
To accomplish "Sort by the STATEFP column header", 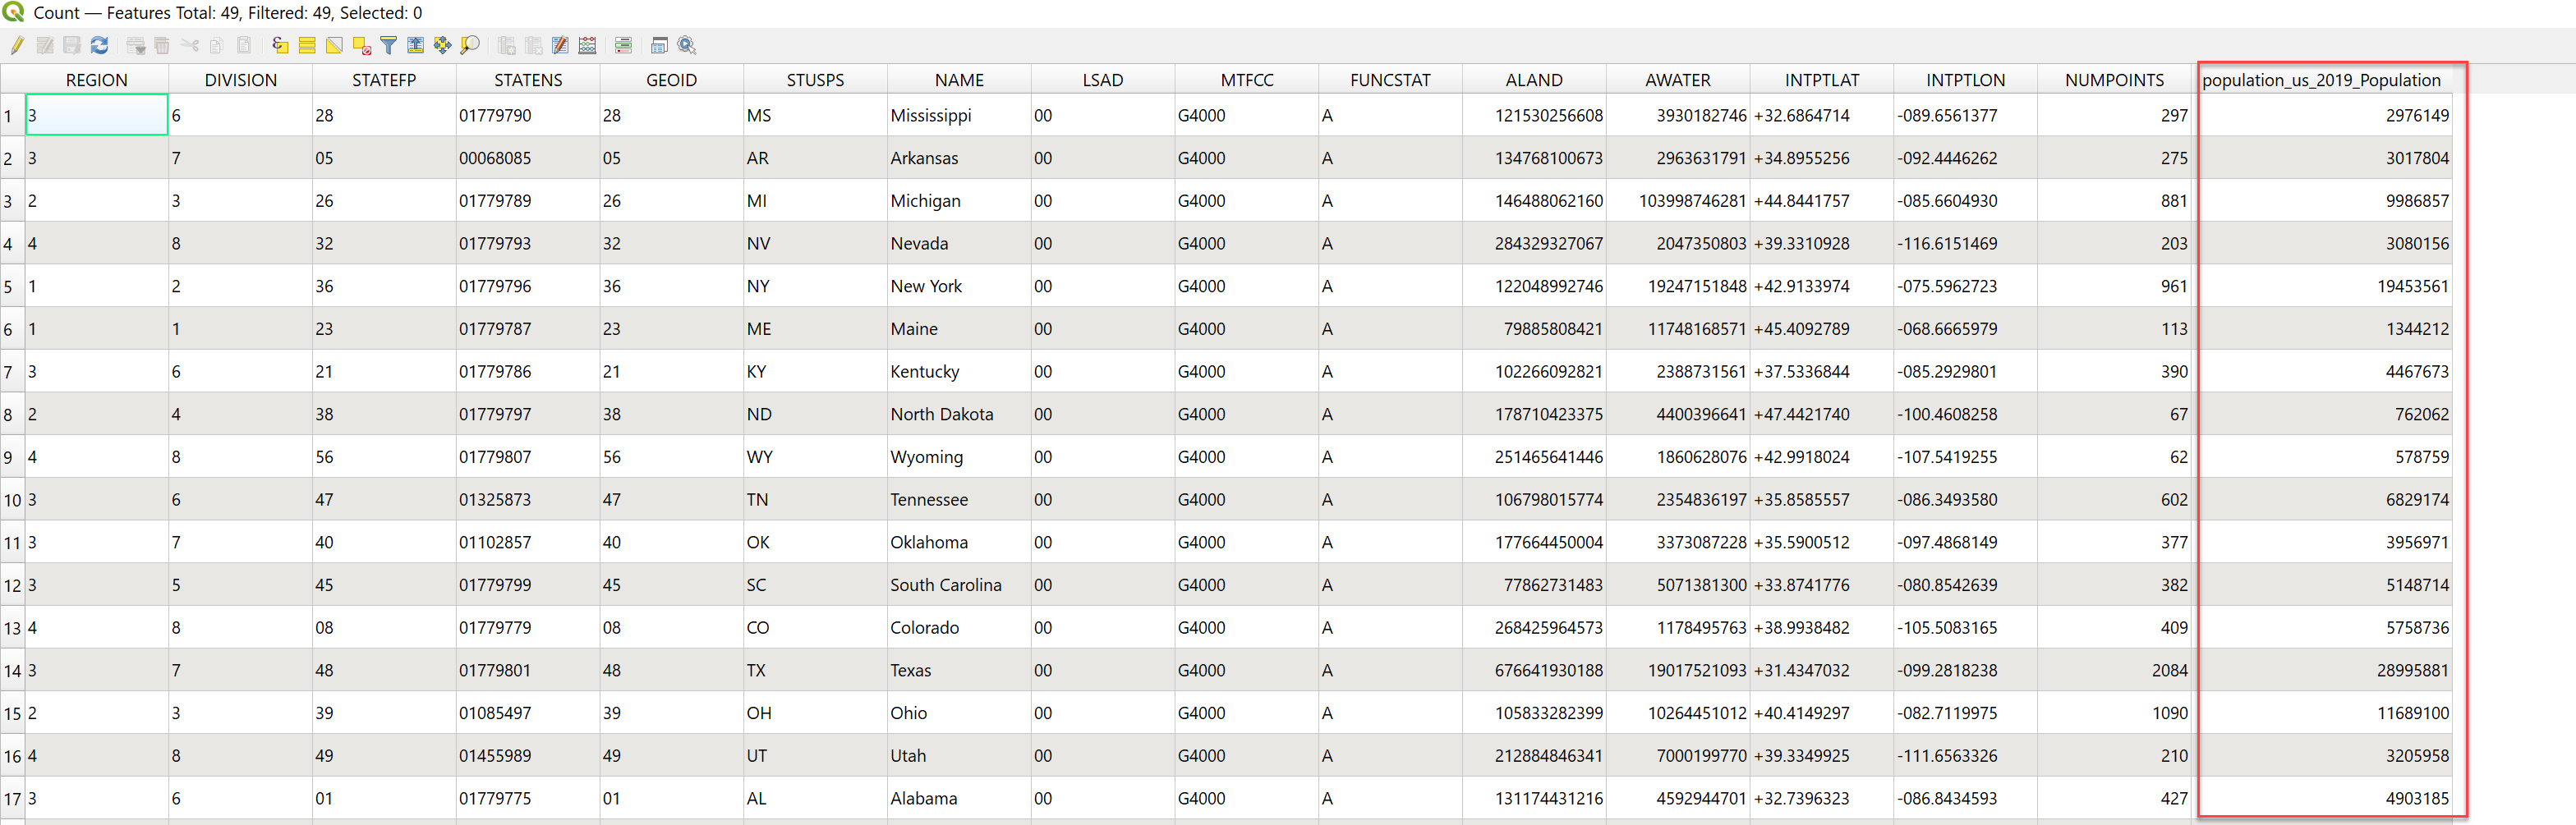I will (384, 80).
